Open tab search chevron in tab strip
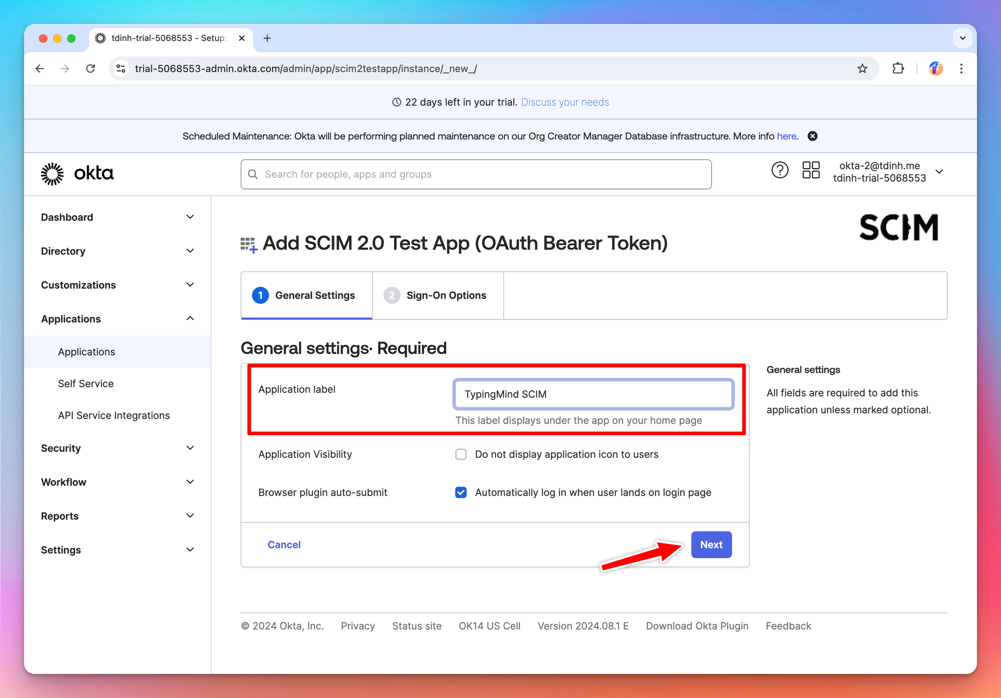The height and width of the screenshot is (698, 1001). click(962, 38)
